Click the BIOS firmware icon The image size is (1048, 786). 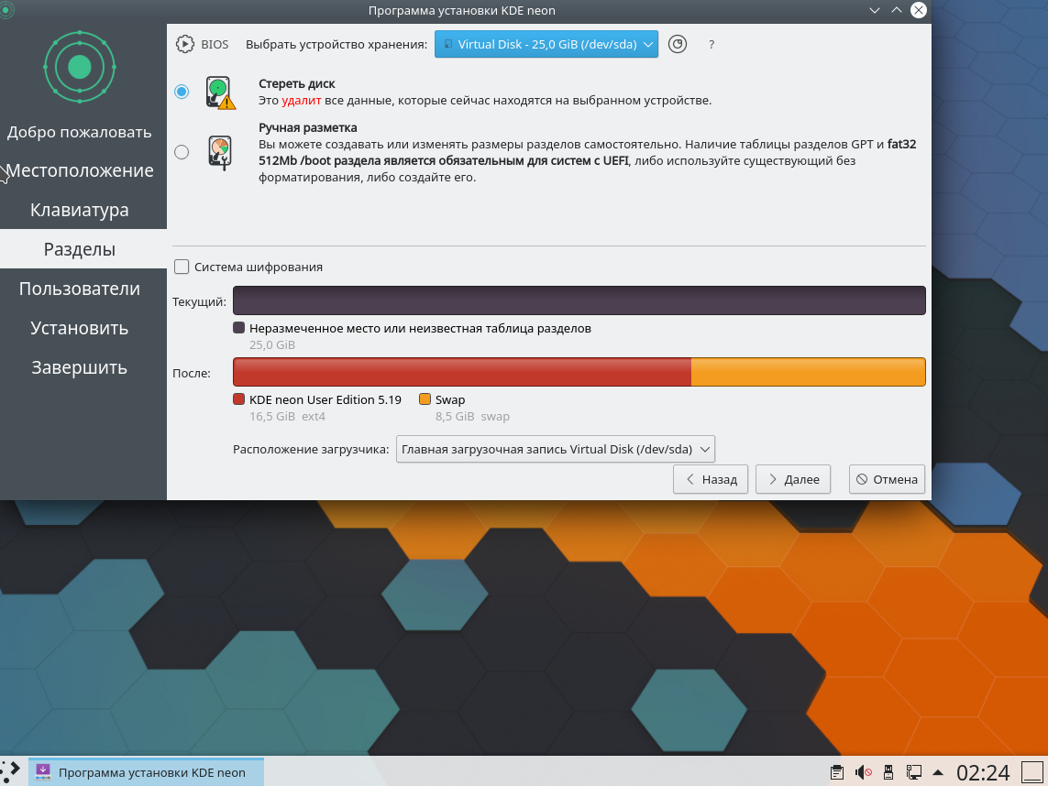point(184,44)
